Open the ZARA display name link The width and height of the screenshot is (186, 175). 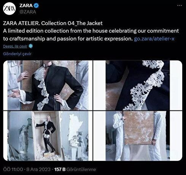coord(26,5)
